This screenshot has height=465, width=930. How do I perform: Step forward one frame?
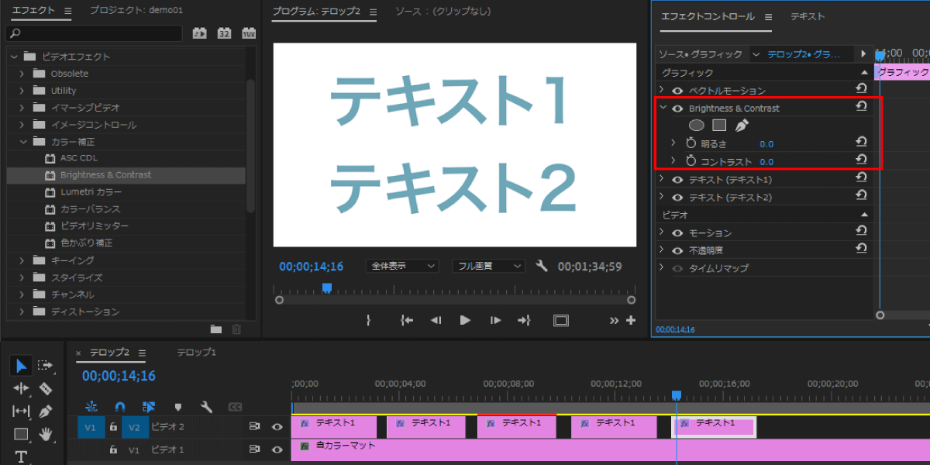click(494, 320)
